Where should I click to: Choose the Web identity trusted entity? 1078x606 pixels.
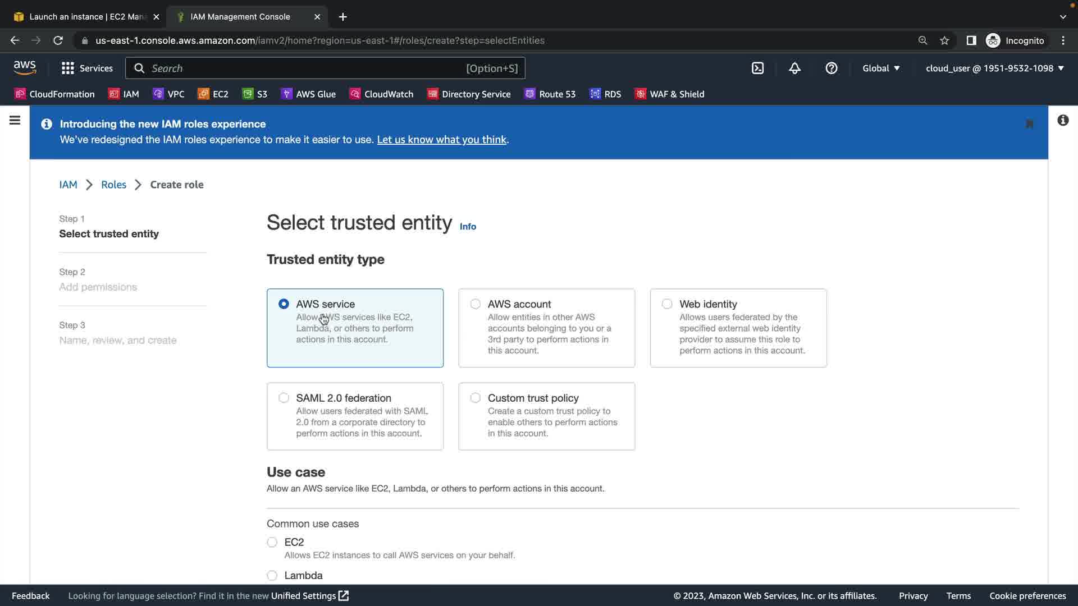667,304
